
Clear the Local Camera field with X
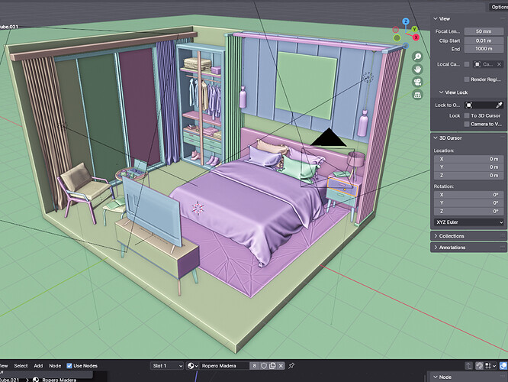(500, 64)
